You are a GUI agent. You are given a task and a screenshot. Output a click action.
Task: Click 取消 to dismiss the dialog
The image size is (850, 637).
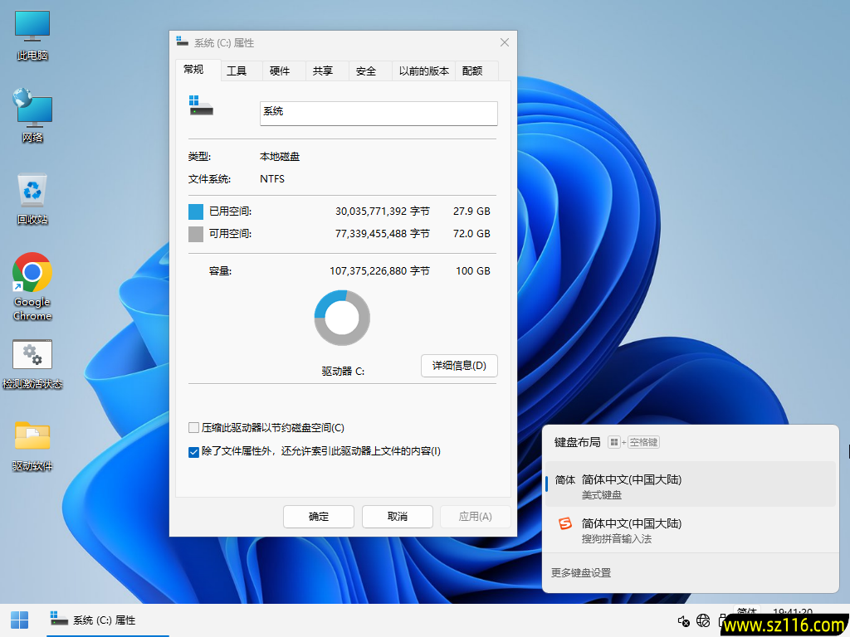point(397,517)
